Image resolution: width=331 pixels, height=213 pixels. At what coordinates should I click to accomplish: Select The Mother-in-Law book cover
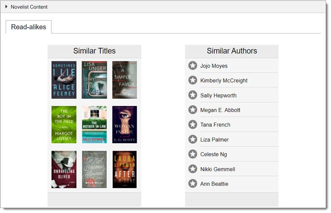click(x=94, y=125)
